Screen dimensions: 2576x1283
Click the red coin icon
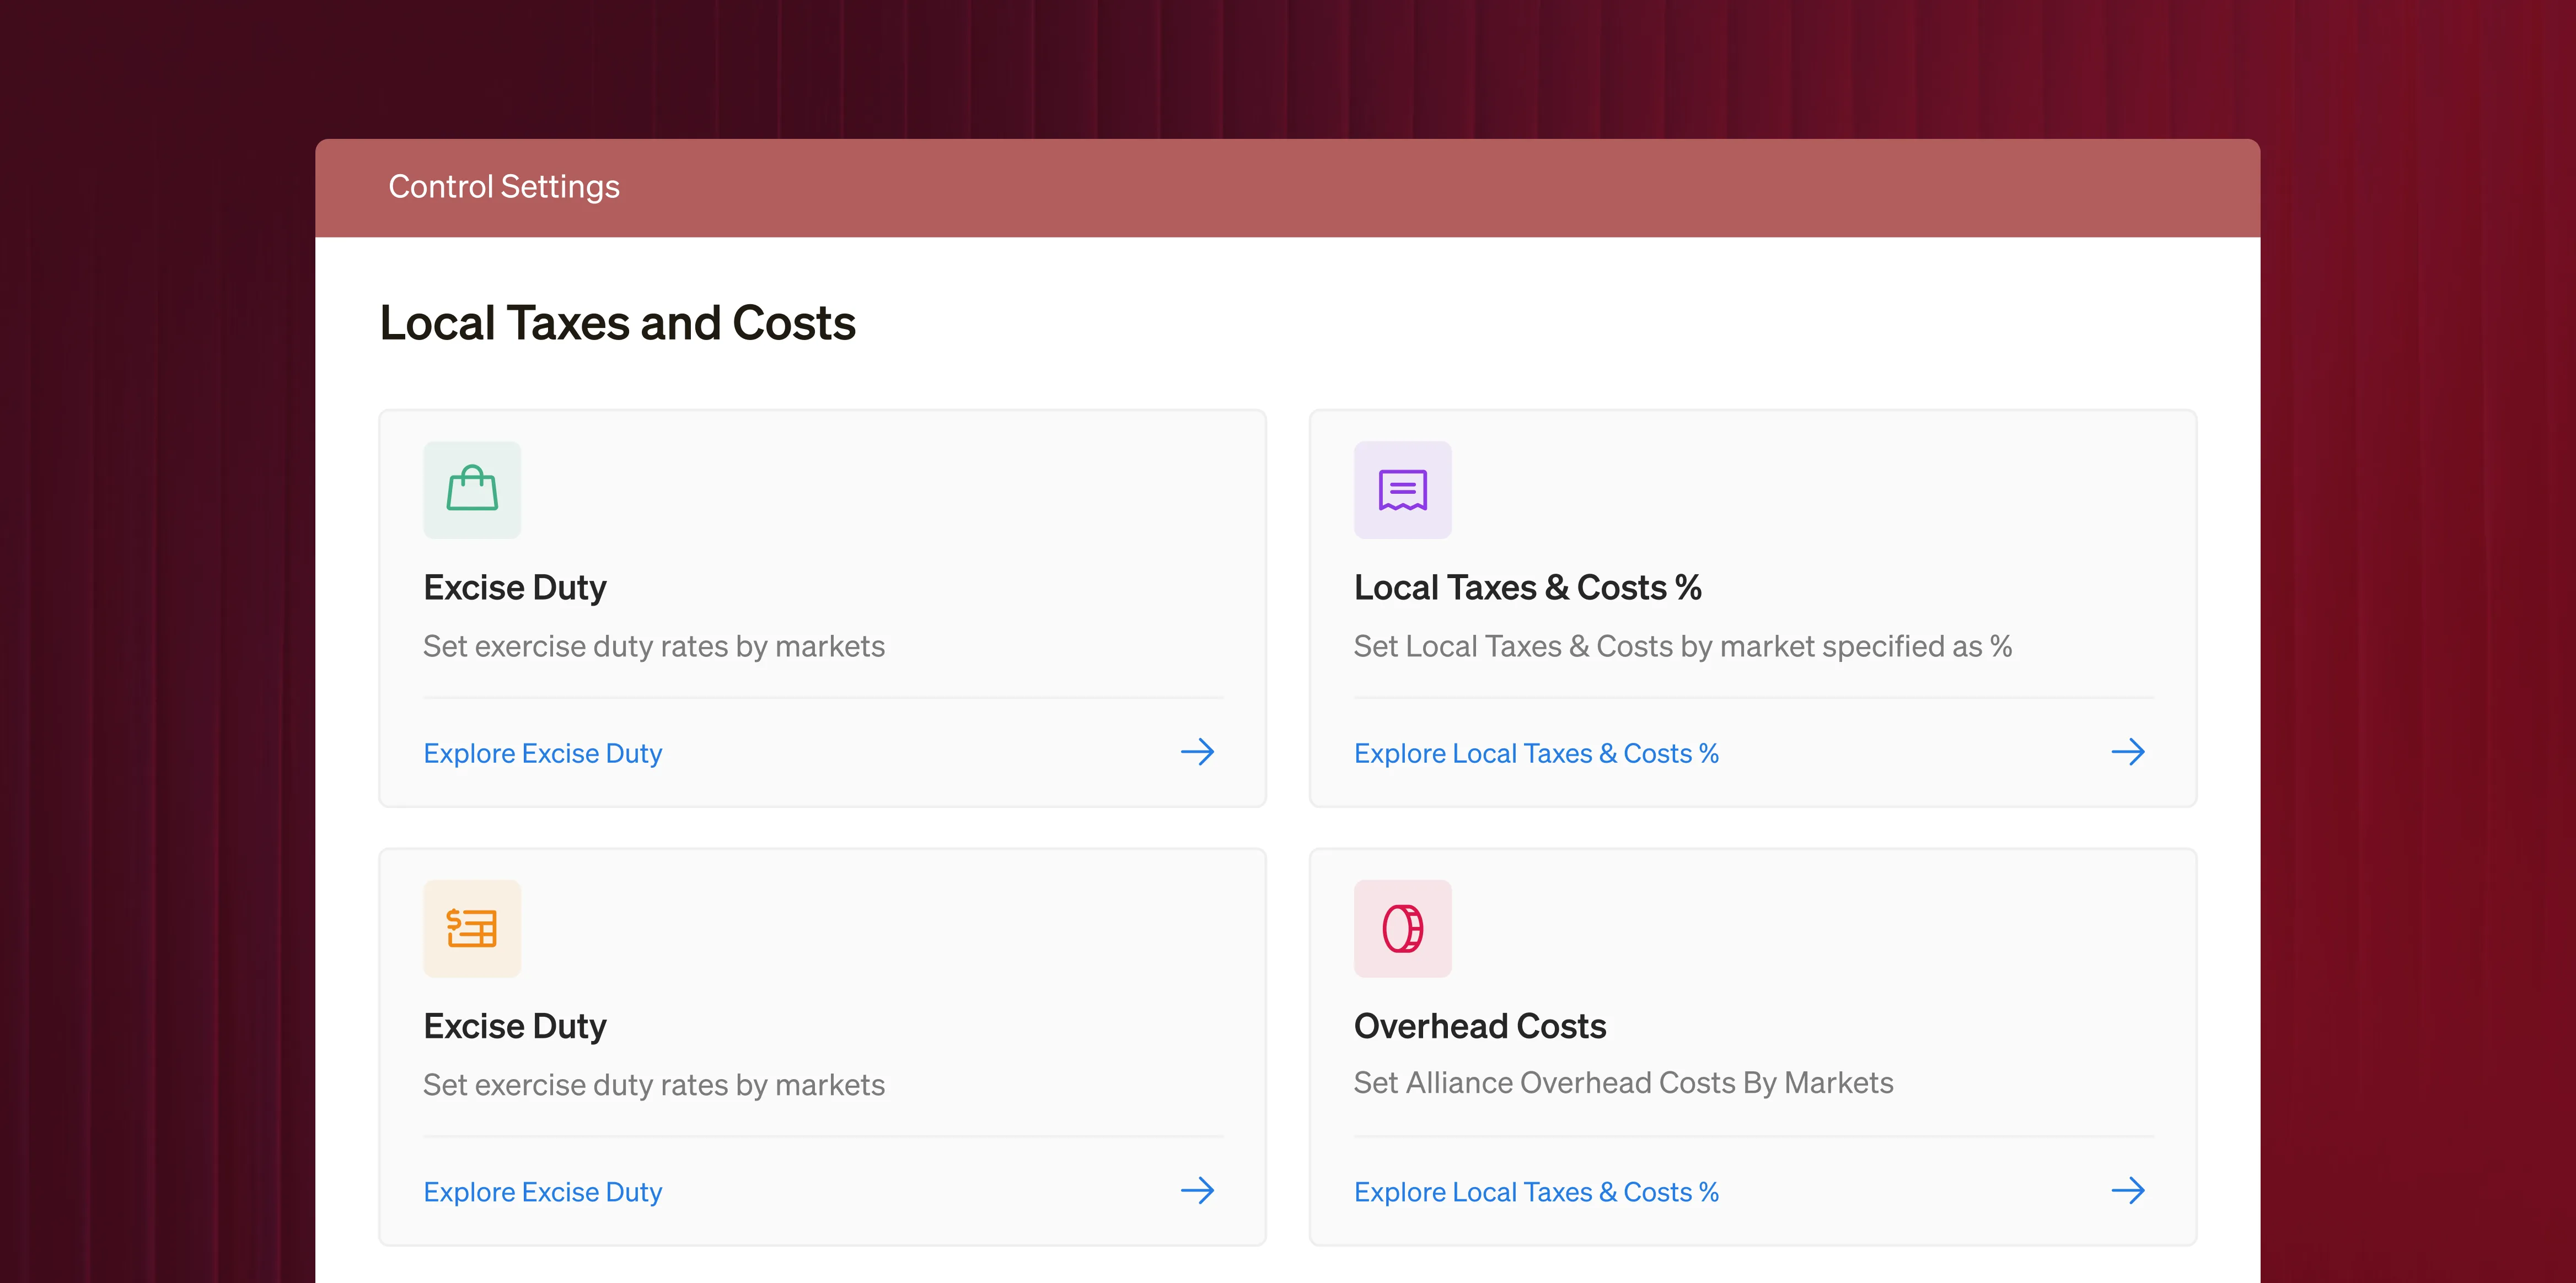[1402, 928]
